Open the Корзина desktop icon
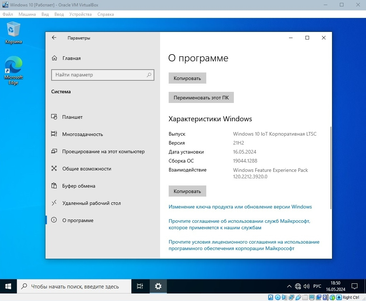The width and height of the screenshot is (366, 301). click(x=14, y=33)
